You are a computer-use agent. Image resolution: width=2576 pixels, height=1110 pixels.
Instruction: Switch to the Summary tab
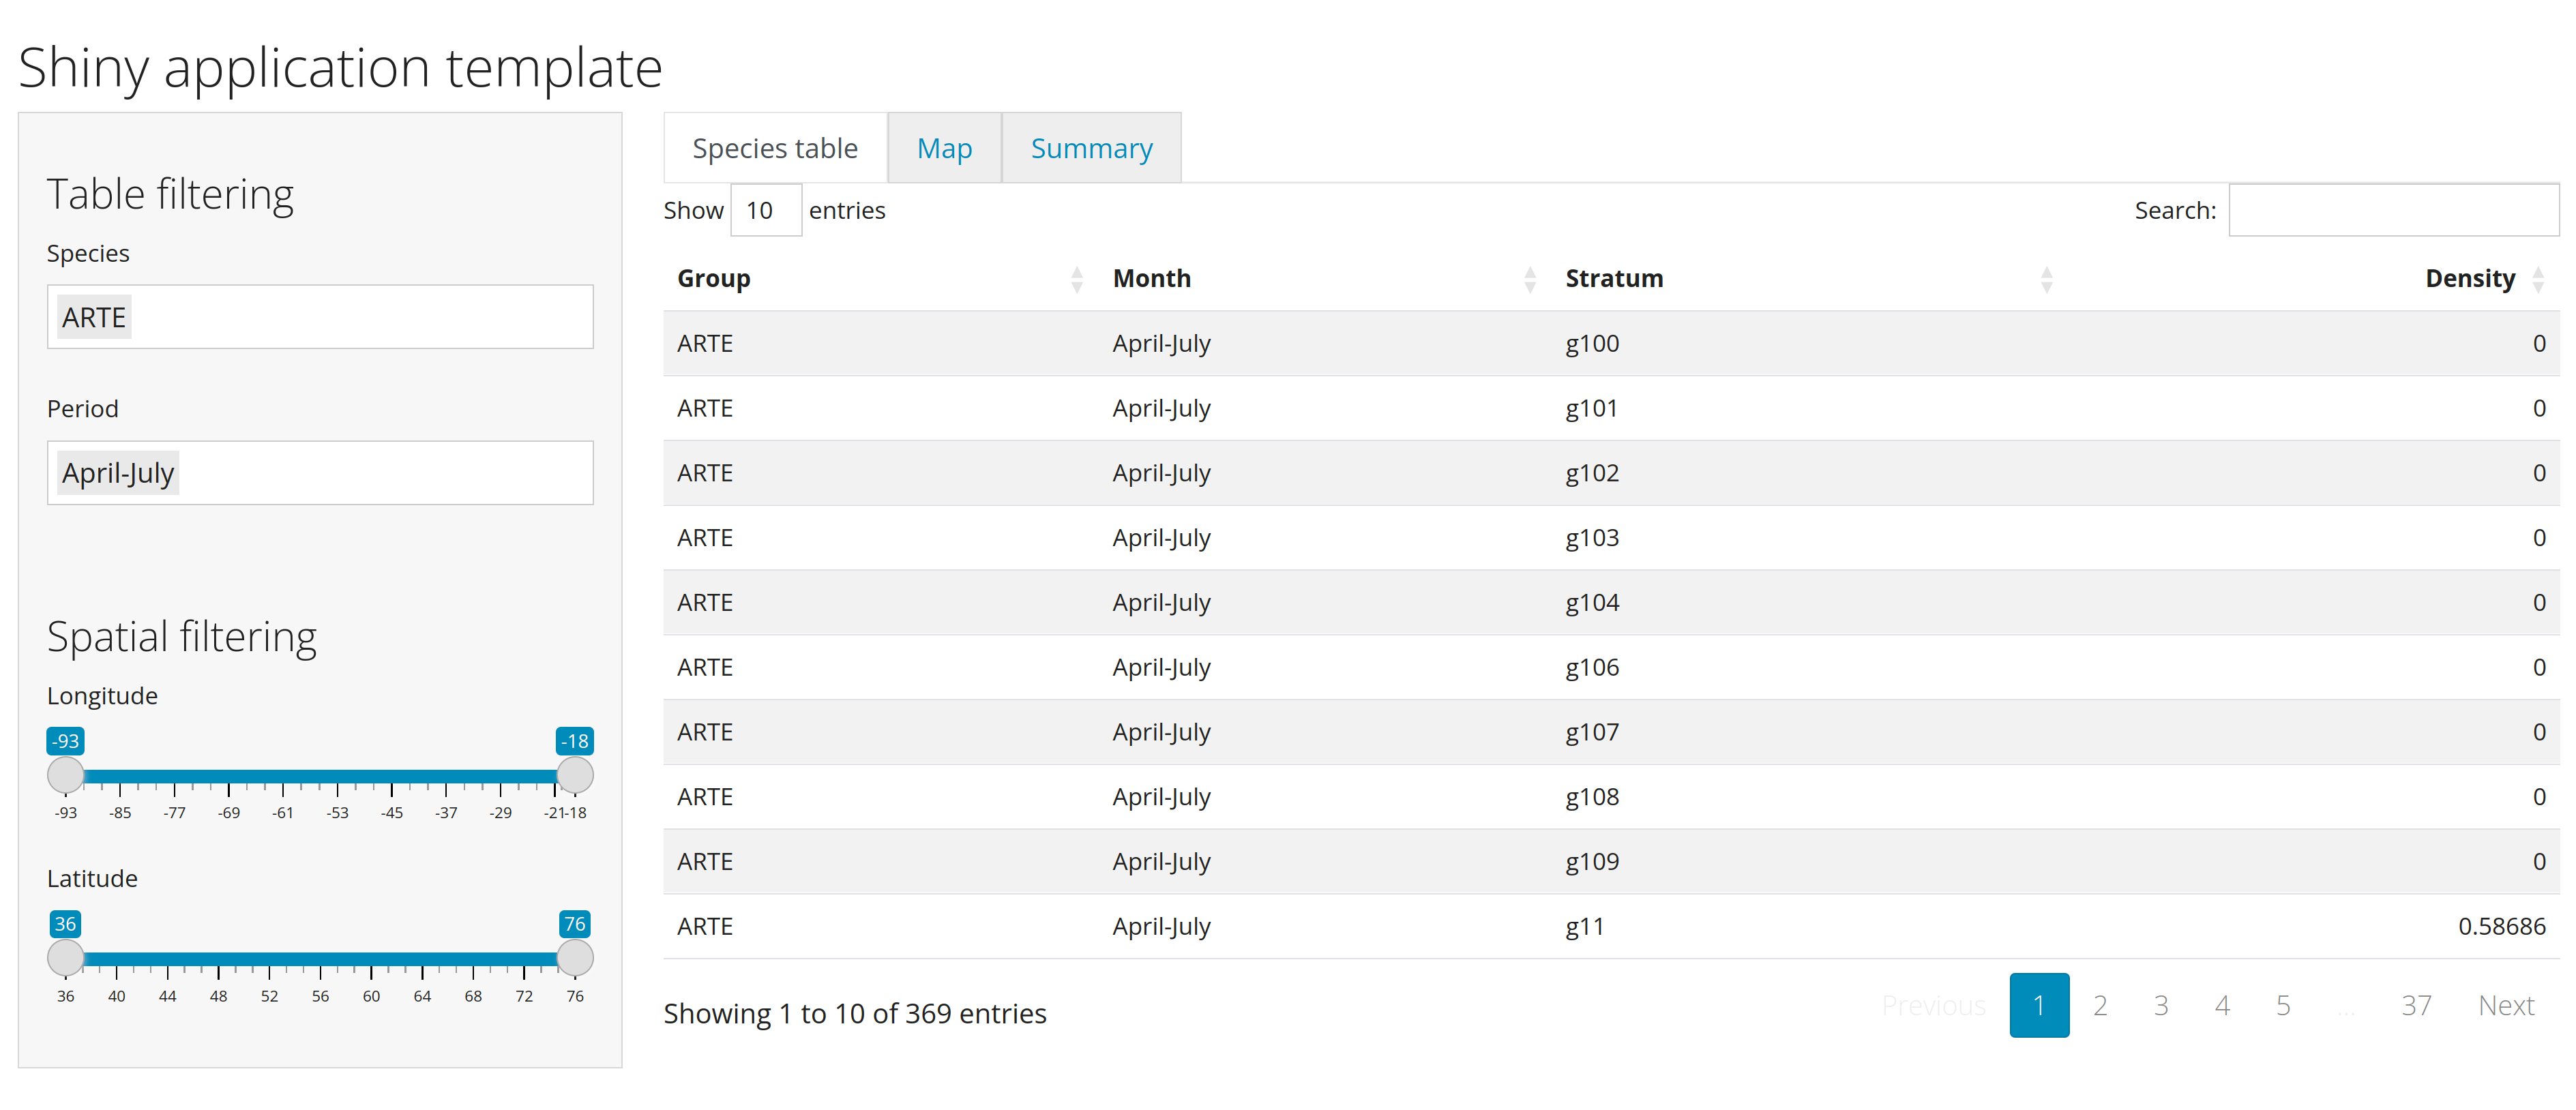(1091, 149)
